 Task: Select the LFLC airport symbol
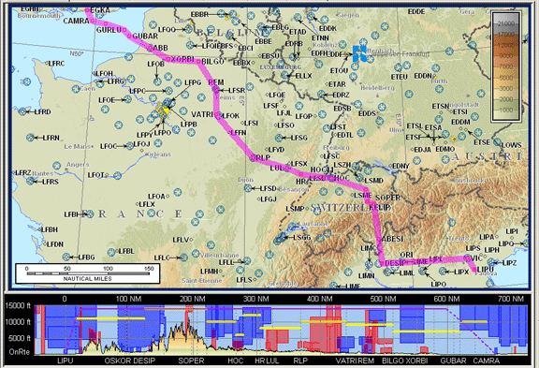[183, 258]
